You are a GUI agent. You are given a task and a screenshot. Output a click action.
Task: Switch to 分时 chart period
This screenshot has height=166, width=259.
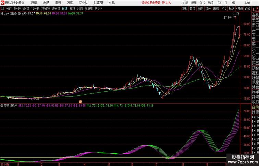(x=9, y=9)
